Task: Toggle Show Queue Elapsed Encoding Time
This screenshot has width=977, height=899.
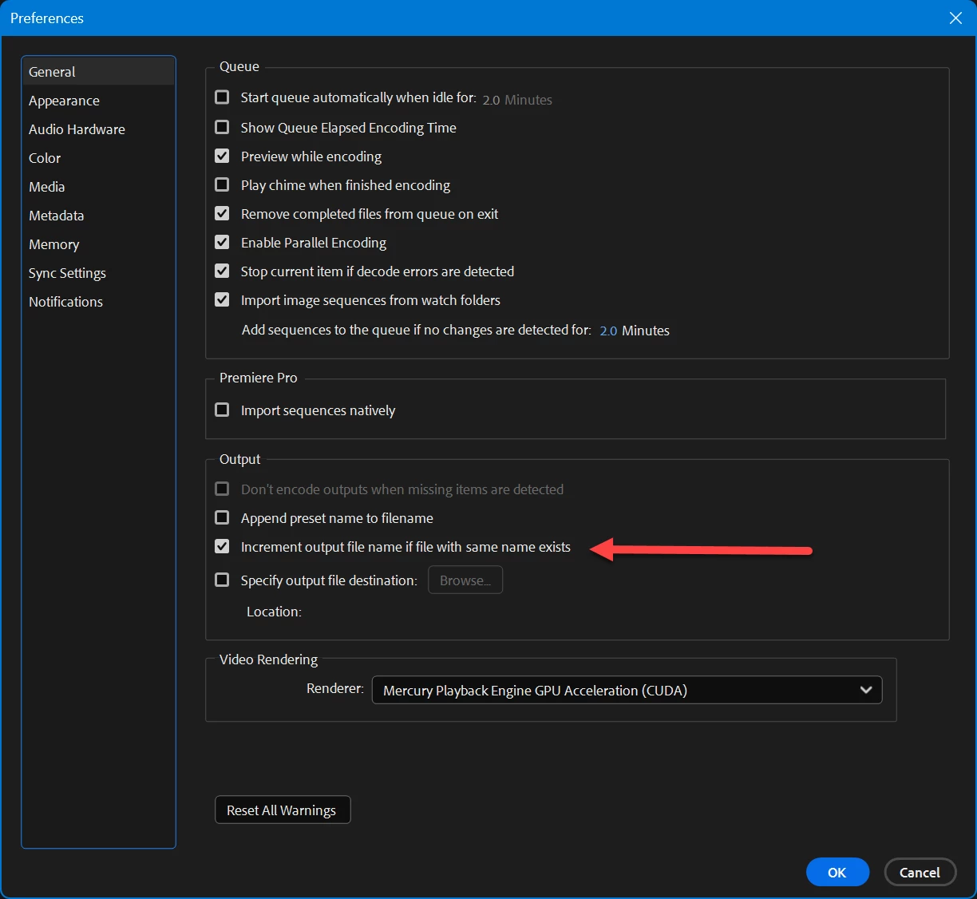Action: [222, 127]
